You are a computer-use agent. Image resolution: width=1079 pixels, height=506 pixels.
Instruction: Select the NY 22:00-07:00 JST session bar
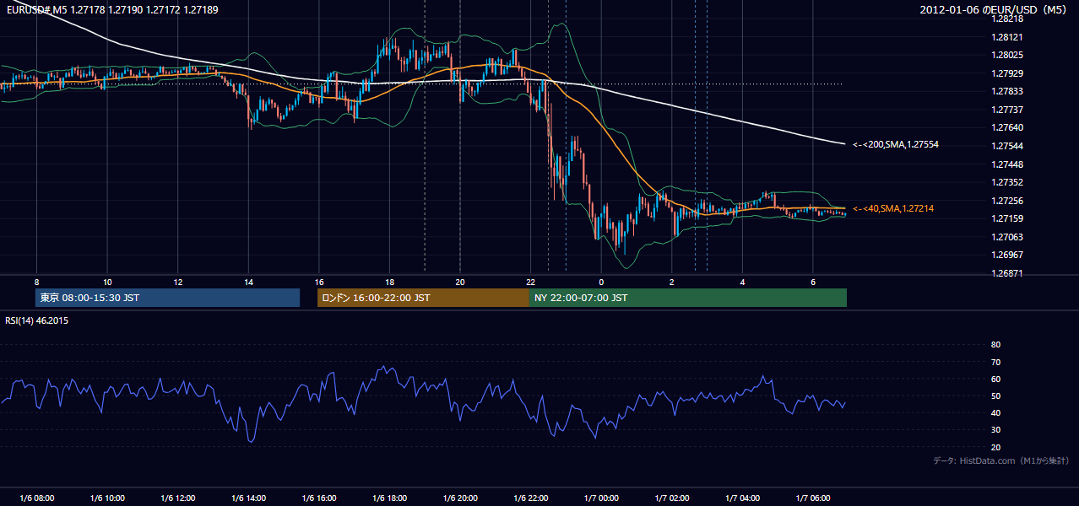688,298
